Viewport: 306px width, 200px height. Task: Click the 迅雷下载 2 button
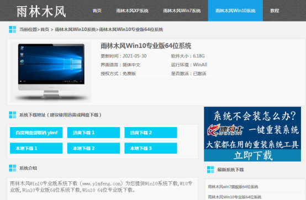(151, 133)
